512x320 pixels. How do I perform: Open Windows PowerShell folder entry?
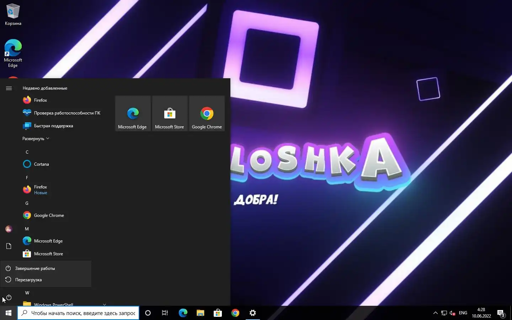pyautogui.click(x=64, y=304)
